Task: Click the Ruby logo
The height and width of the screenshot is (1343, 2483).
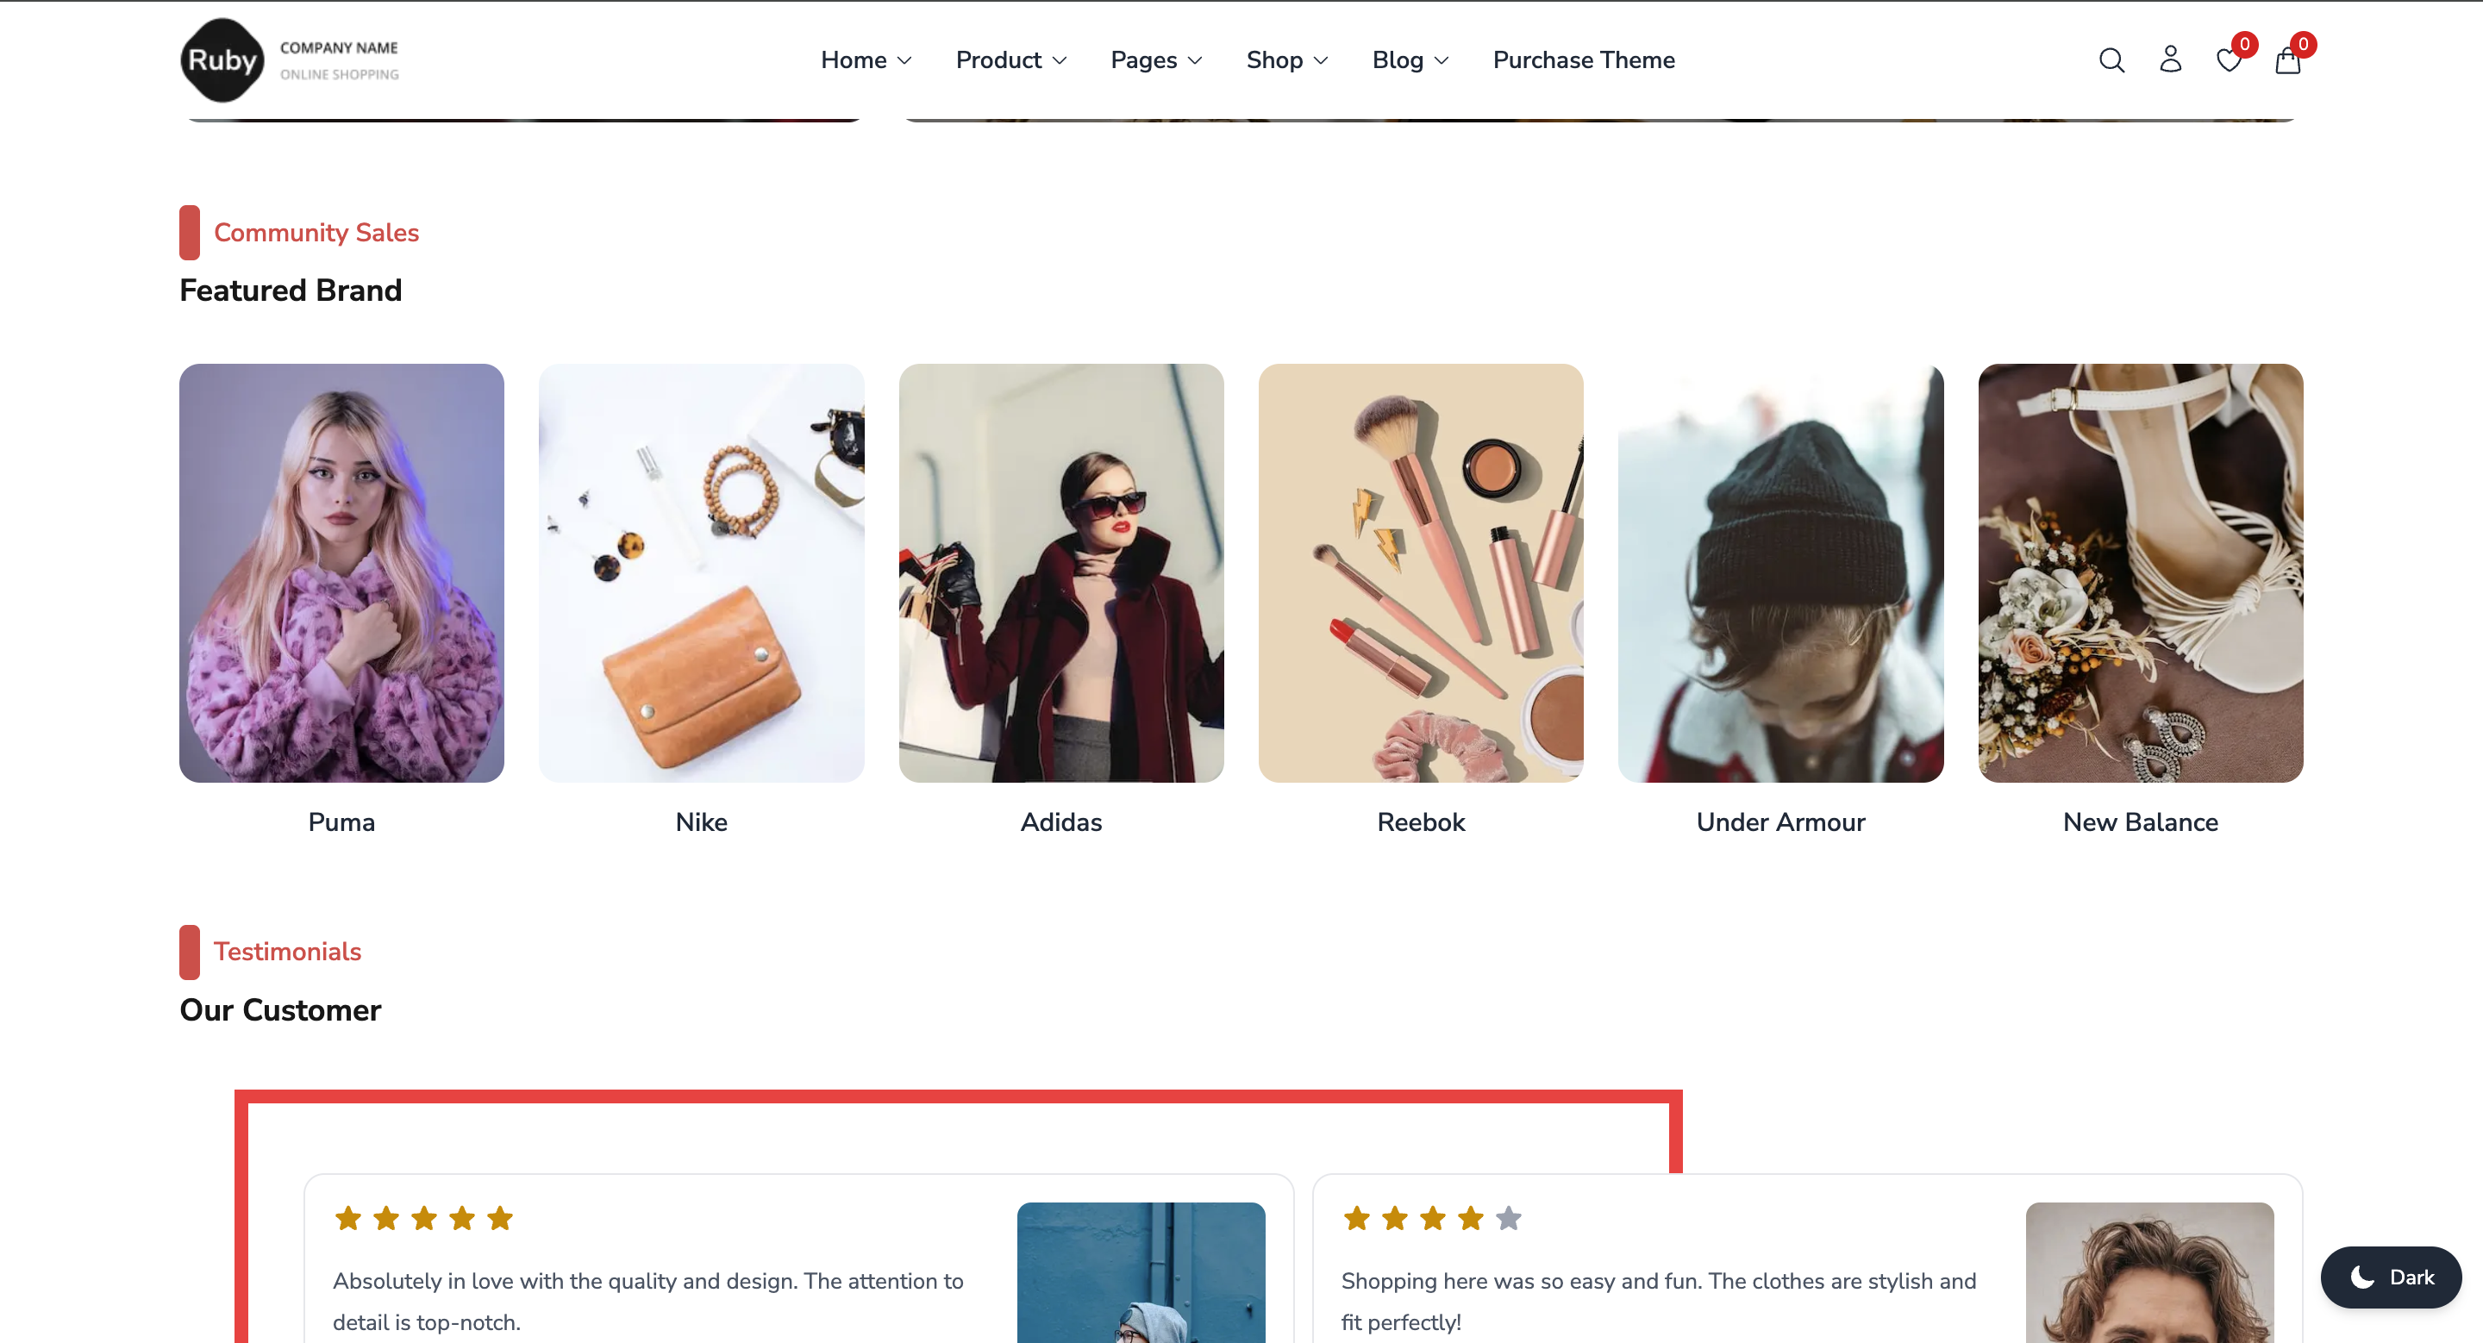Action: click(x=222, y=59)
